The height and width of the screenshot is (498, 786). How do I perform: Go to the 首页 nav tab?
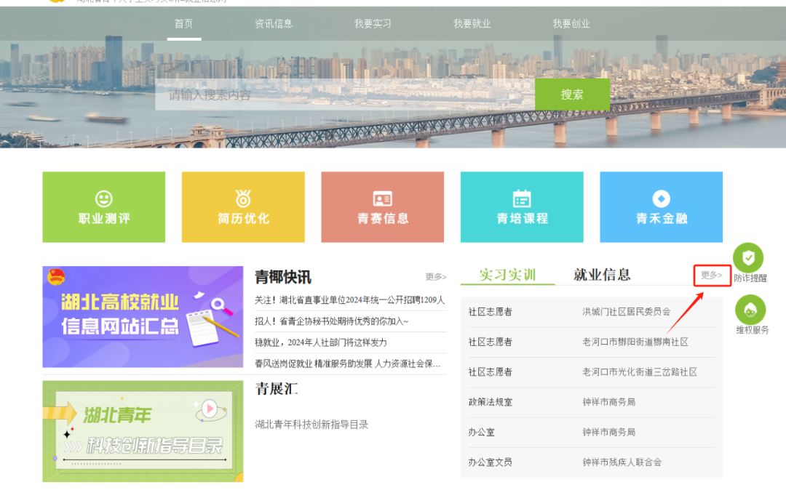tap(183, 23)
